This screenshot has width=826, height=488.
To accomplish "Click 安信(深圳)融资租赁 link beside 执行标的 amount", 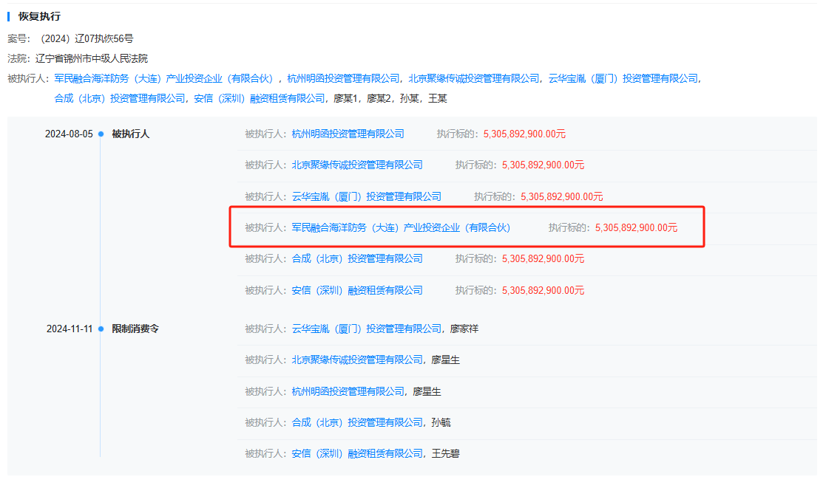I will pyautogui.click(x=357, y=290).
